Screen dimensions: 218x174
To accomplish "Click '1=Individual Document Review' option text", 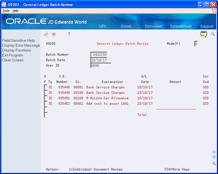I will (x=96, y=169).
